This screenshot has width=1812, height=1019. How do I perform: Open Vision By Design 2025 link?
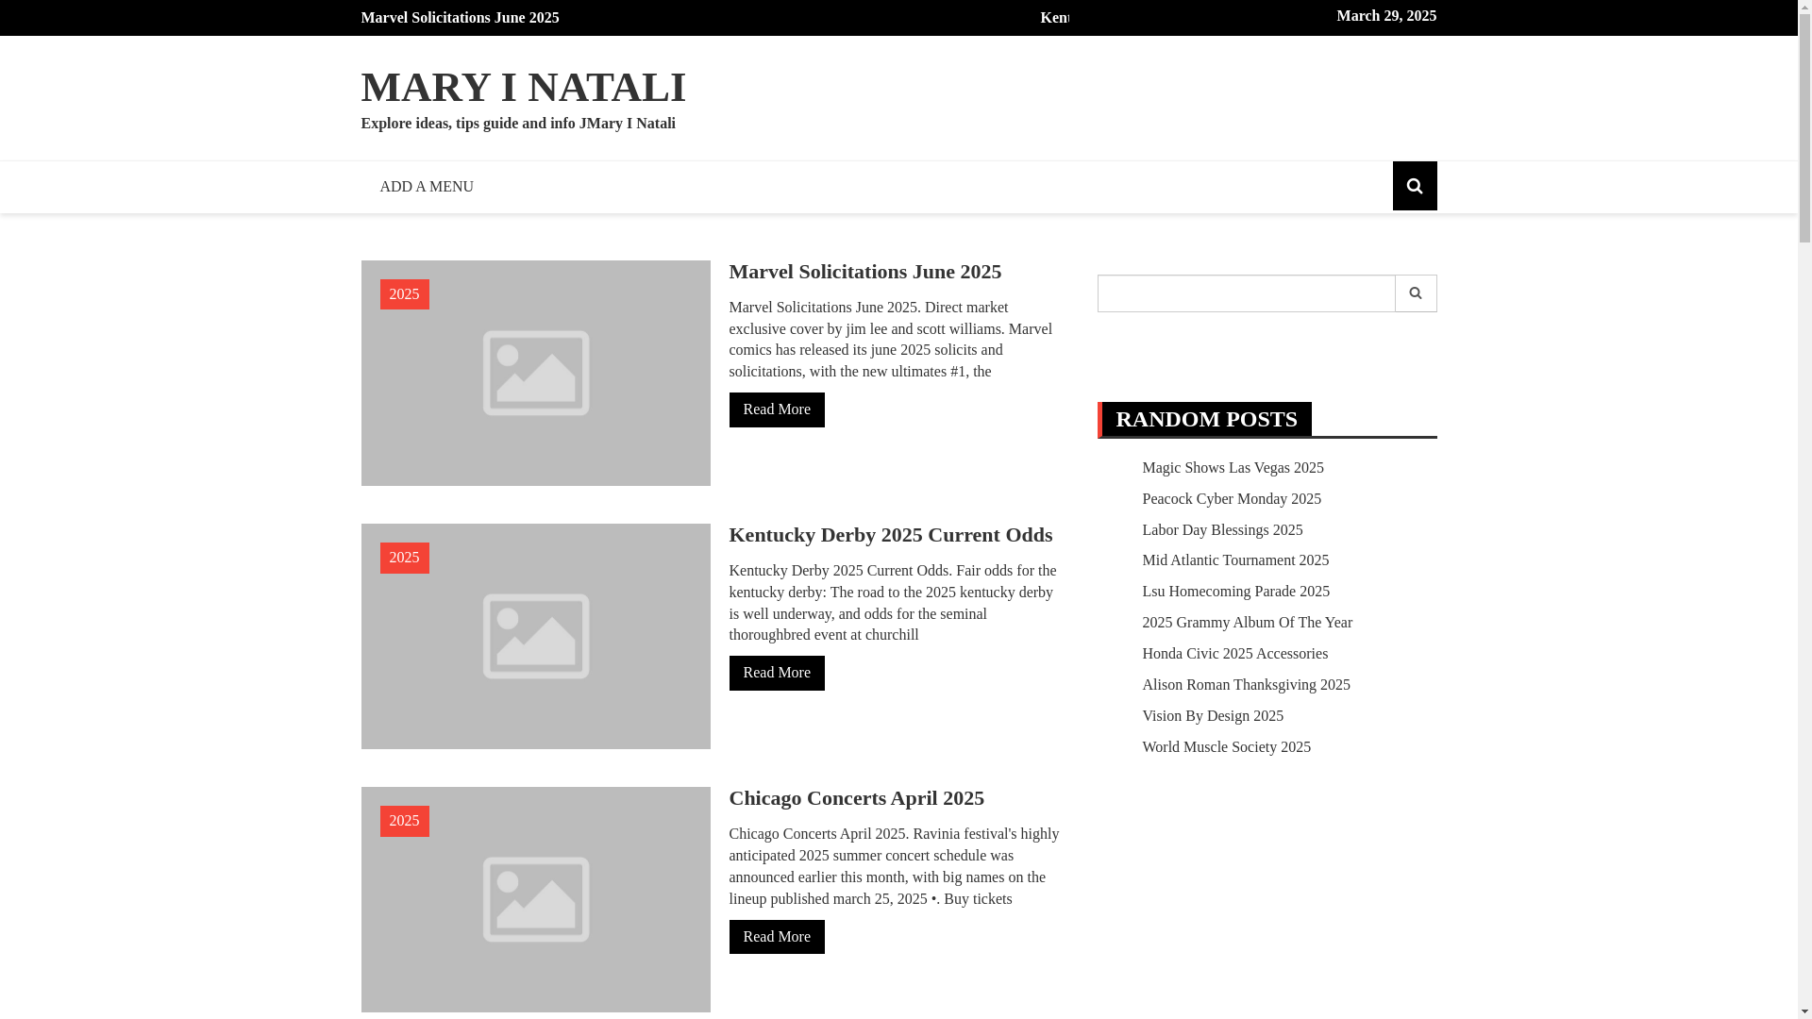(x=1212, y=716)
